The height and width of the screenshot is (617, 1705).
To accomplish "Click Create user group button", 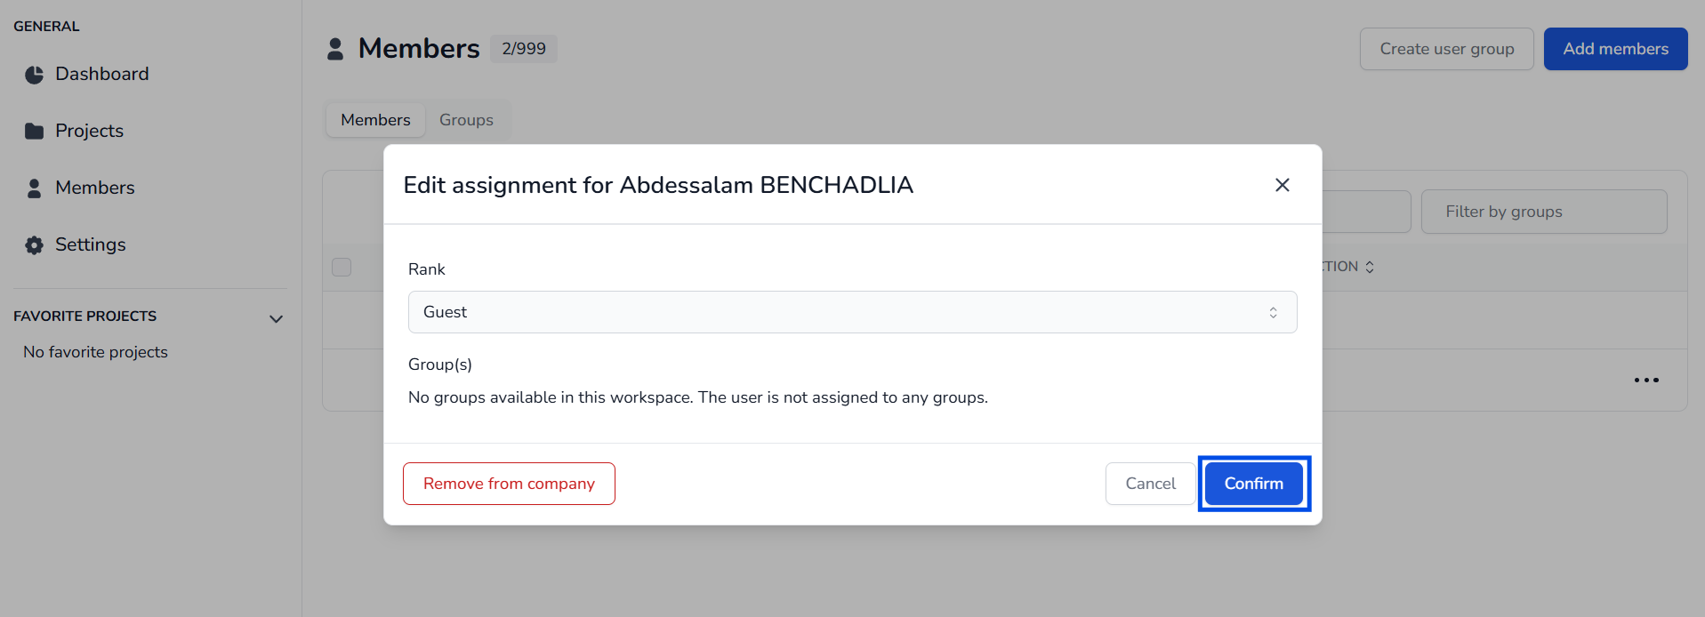I will coord(1446,49).
